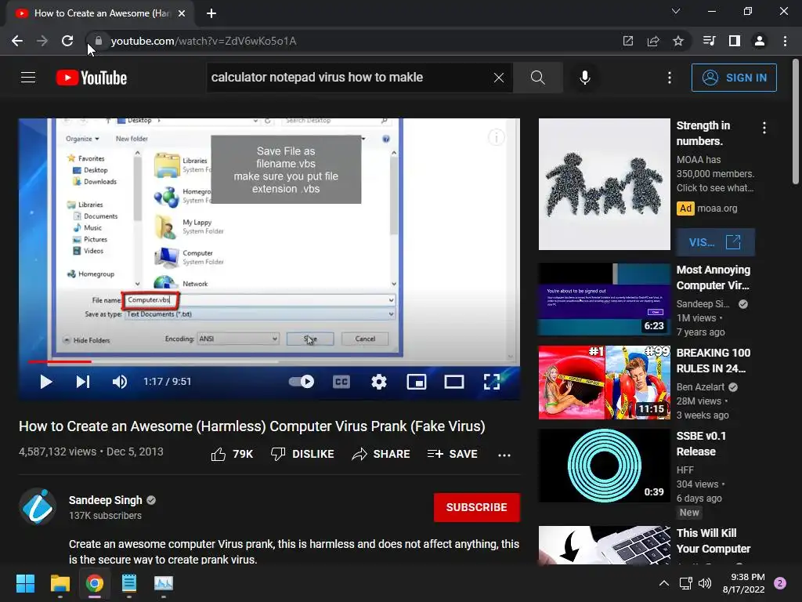
Task: Open Sandeep Singh channel avatar
Action: (x=38, y=507)
